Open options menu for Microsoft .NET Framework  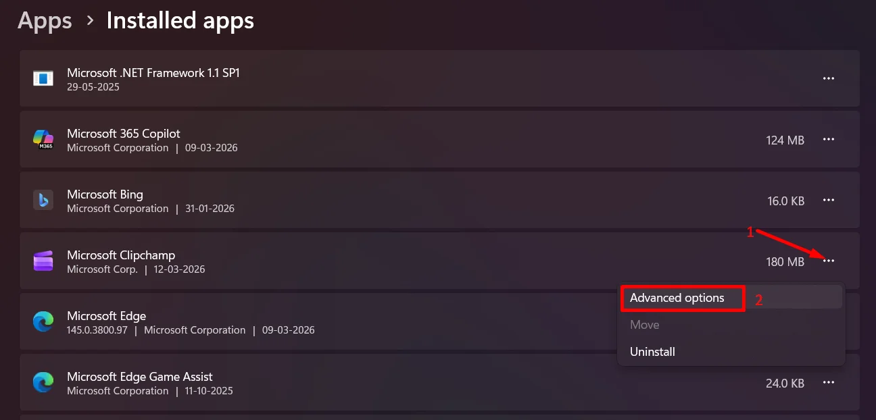tap(829, 78)
